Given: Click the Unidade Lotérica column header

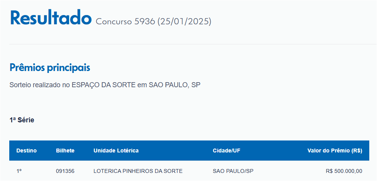Looking at the screenshot, I should coord(116,151).
